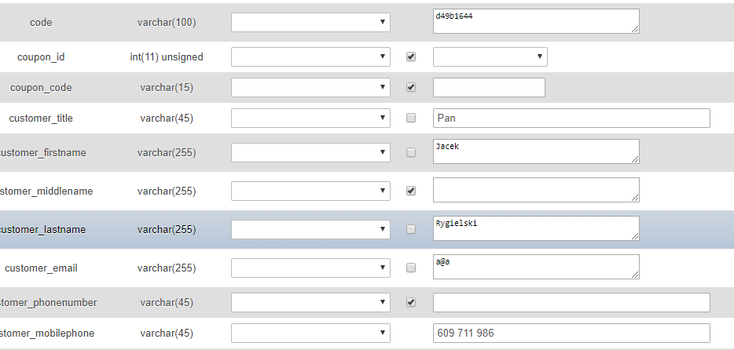The width and height of the screenshot is (734, 350).
Task: Expand function dropdown for customer_mobilephone
Action: 310,333
